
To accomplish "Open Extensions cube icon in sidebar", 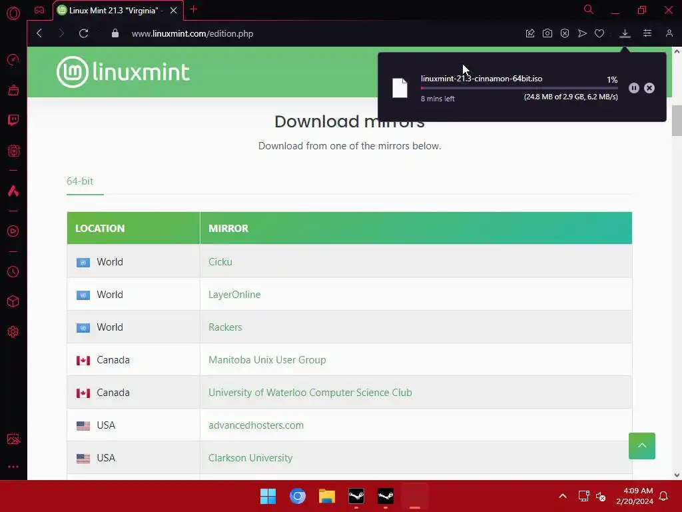I will pyautogui.click(x=13, y=302).
